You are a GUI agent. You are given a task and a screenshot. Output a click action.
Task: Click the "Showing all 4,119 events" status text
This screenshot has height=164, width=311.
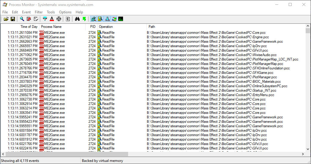coord(20,161)
